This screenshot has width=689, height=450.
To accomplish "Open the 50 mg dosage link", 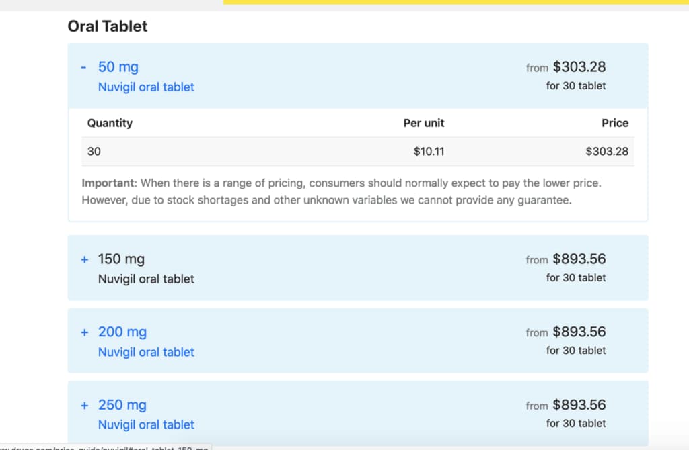I will tap(118, 66).
